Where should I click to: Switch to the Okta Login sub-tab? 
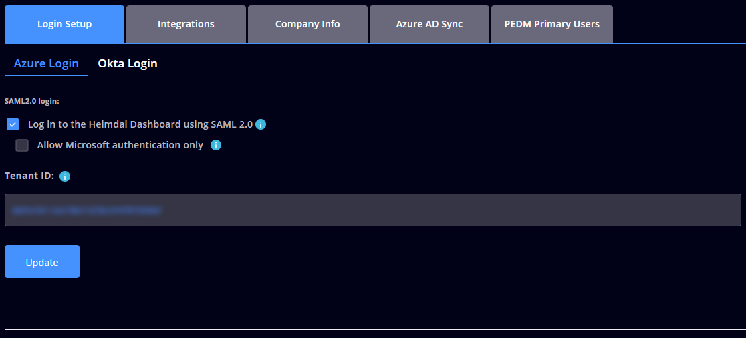(128, 63)
